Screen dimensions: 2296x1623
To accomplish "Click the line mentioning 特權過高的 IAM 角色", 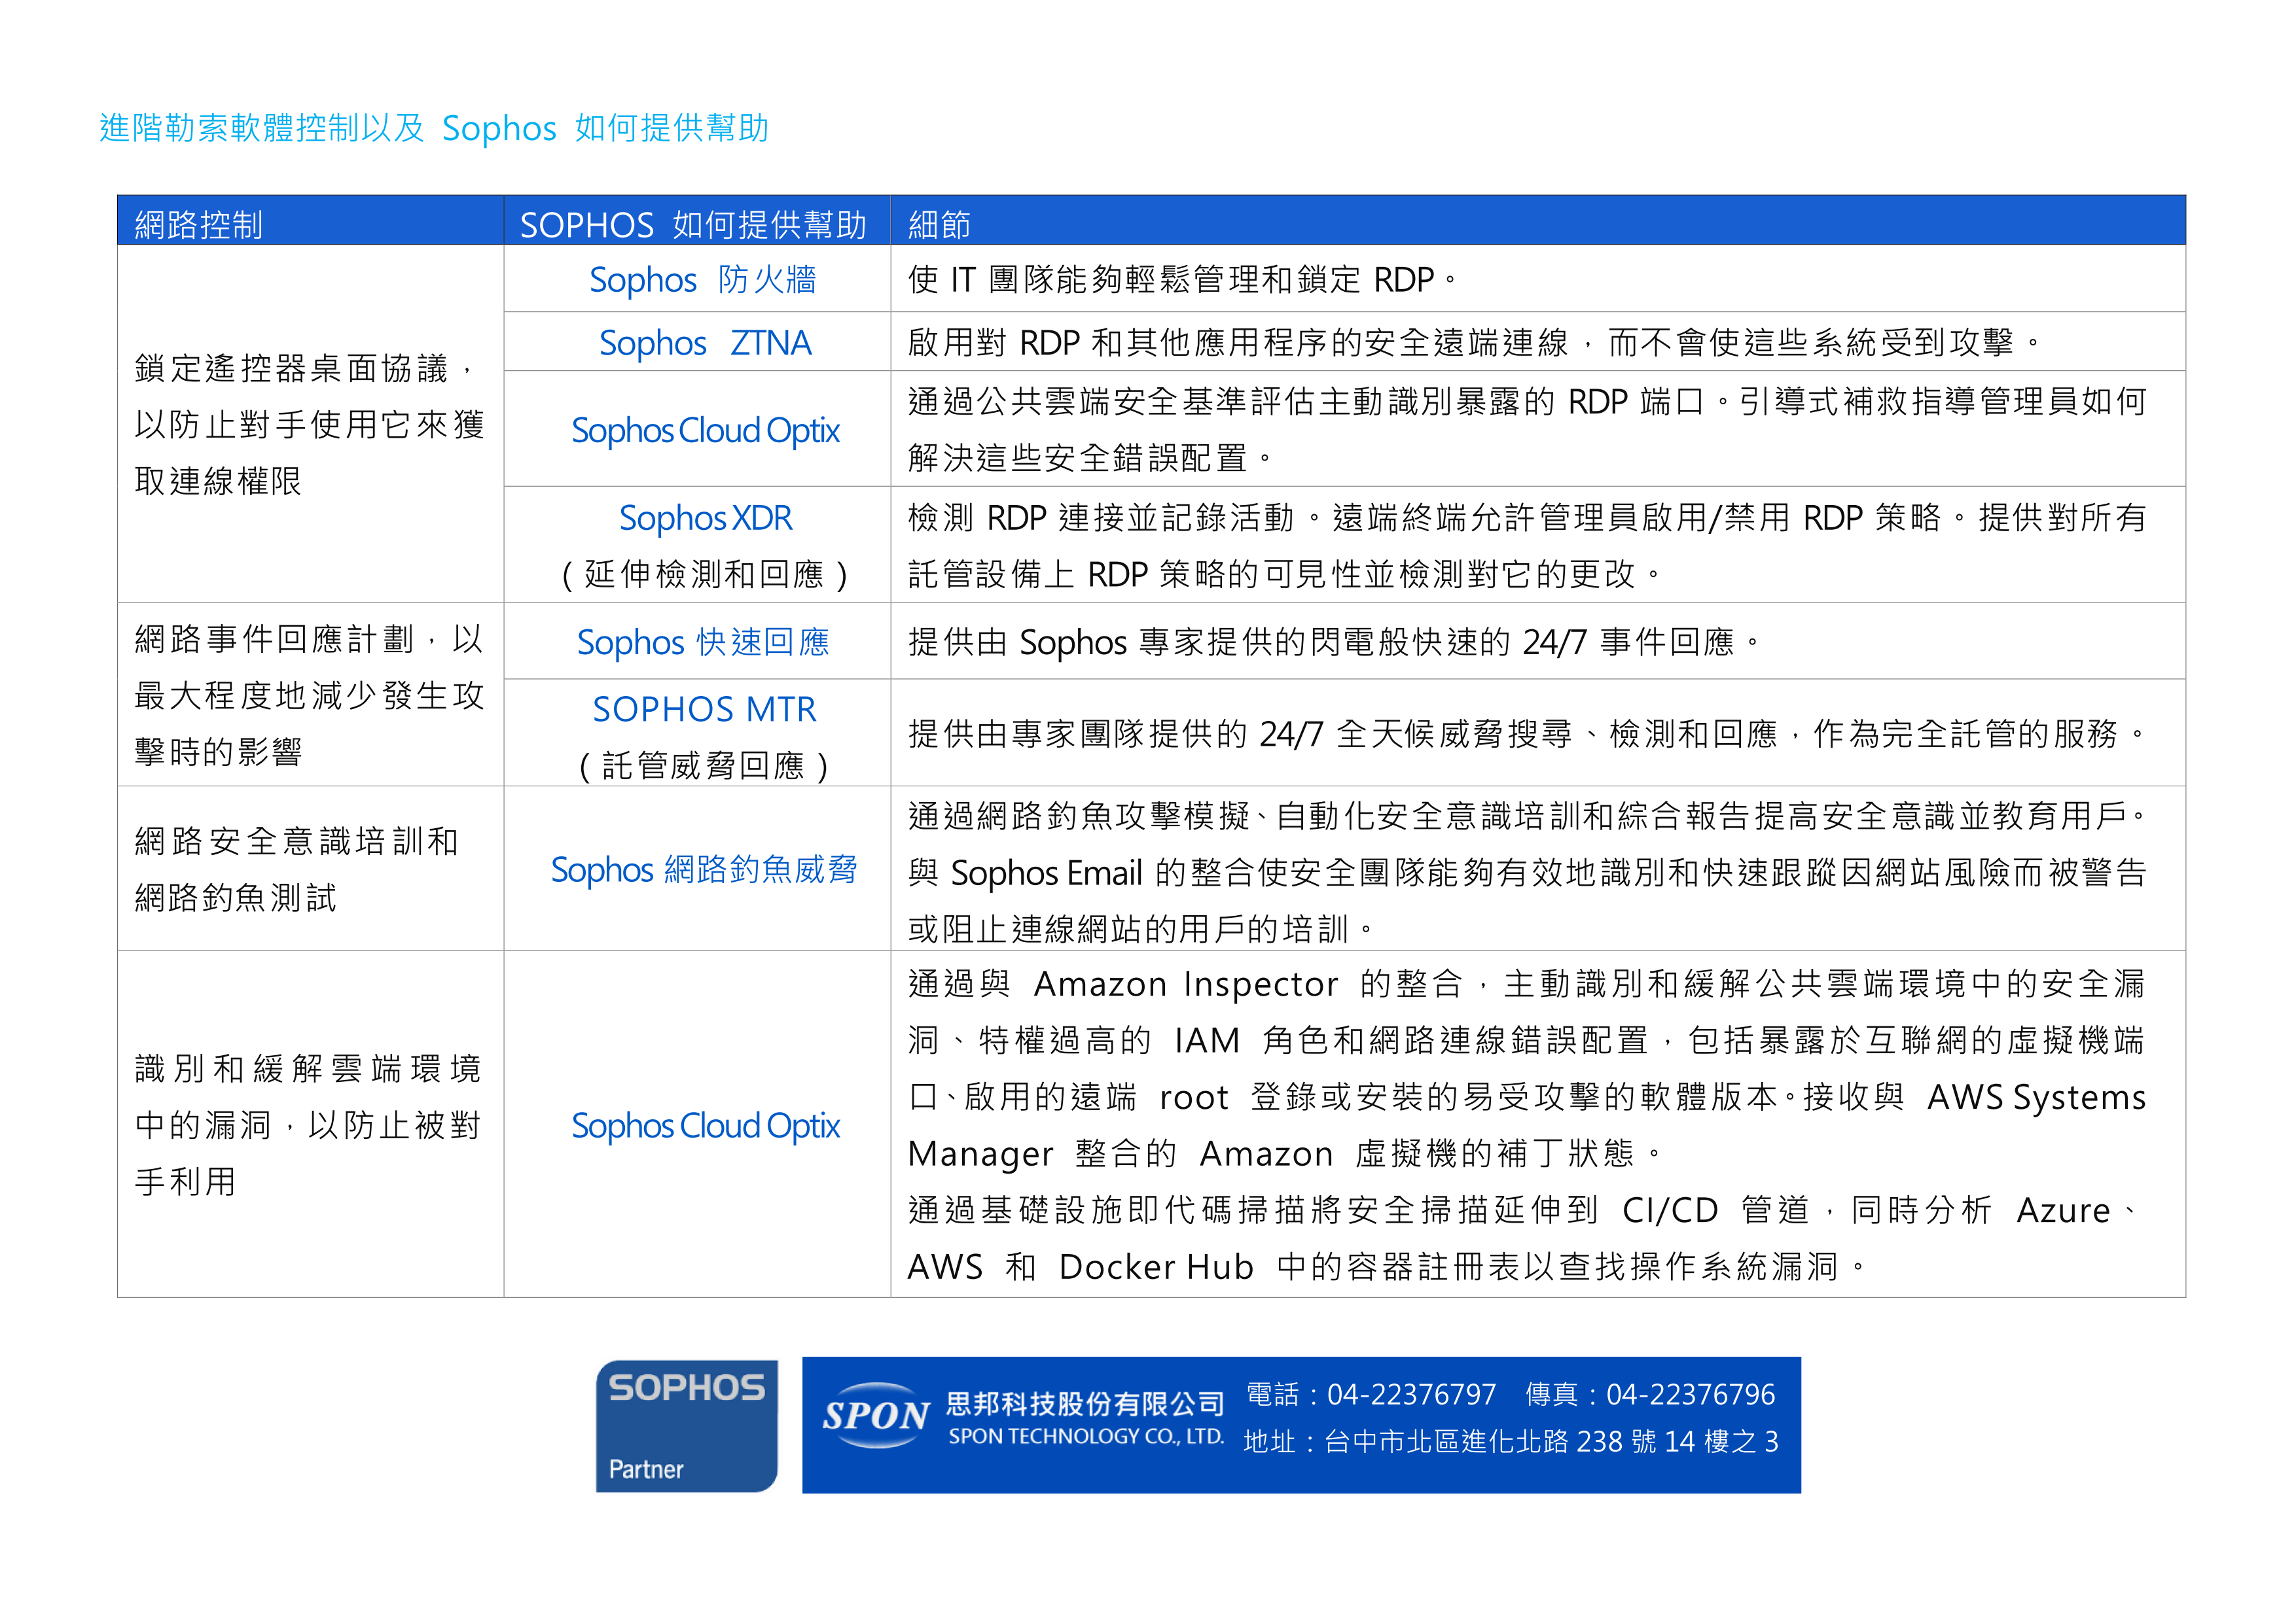I will point(1527,1040).
